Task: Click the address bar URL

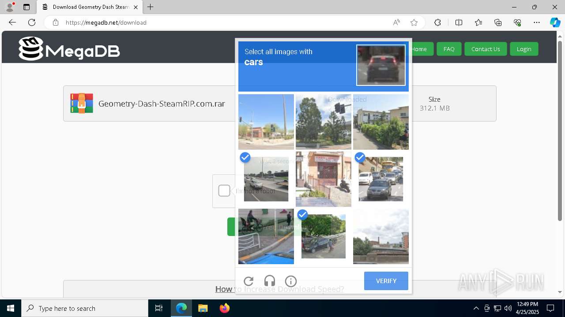Action: point(106,22)
